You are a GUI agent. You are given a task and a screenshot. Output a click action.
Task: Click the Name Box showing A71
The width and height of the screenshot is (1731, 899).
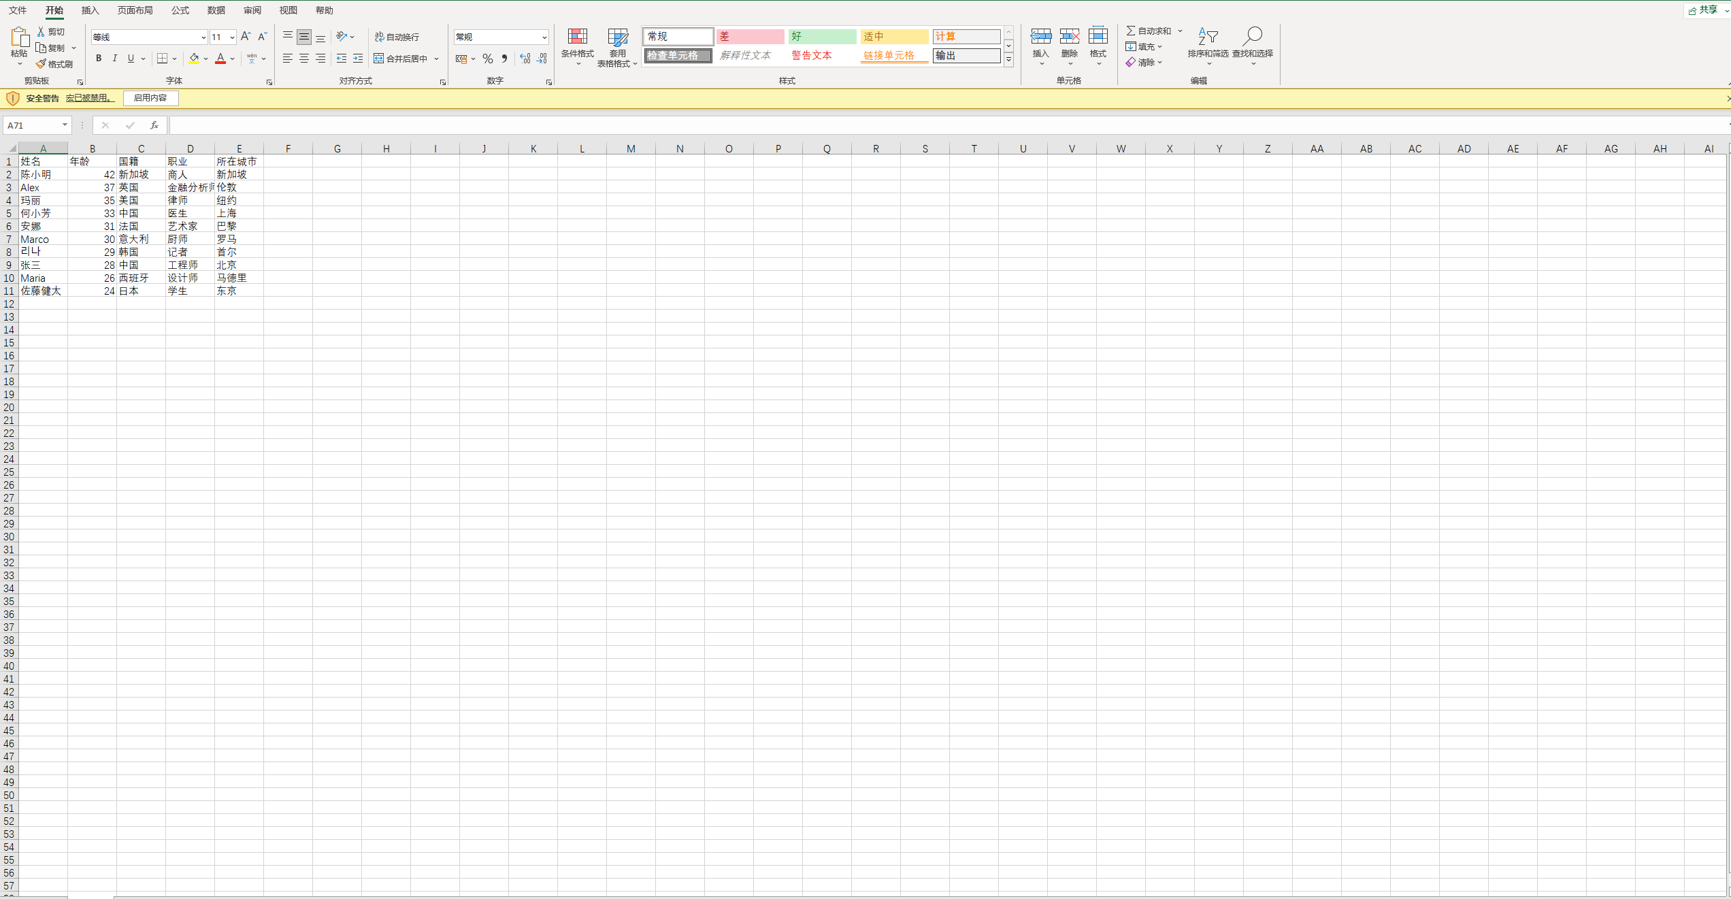point(32,125)
